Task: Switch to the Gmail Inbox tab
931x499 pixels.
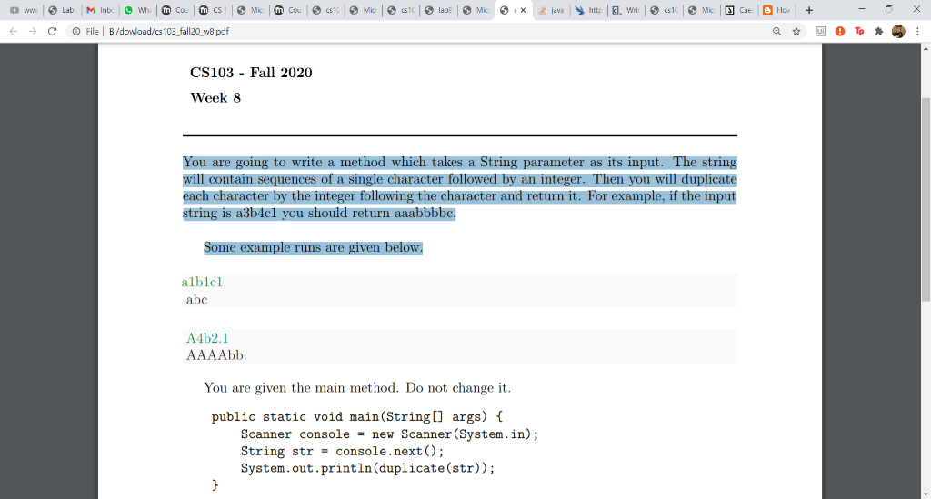Action: tap(100, 10)
